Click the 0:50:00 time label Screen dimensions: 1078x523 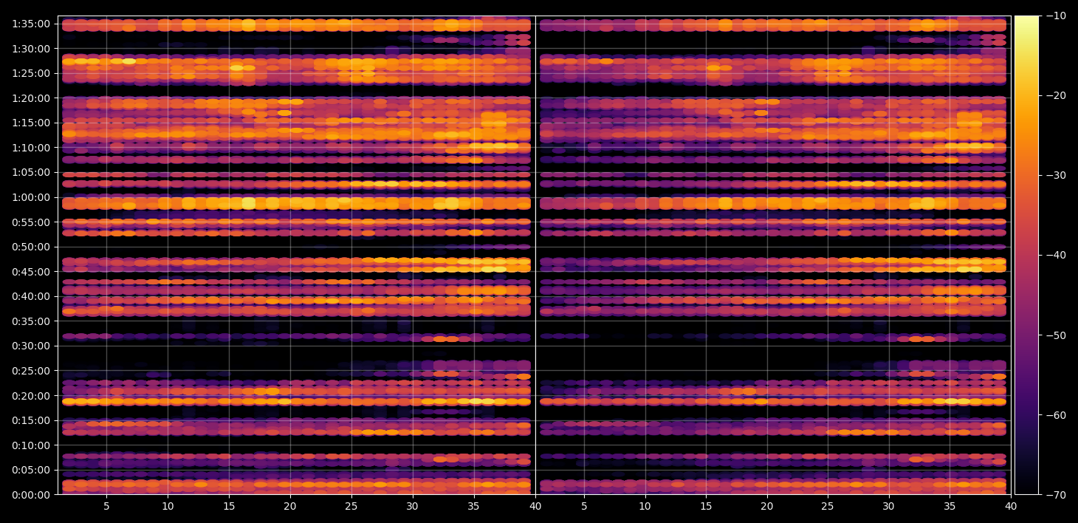pyautogui.click(x=31, y=247)
